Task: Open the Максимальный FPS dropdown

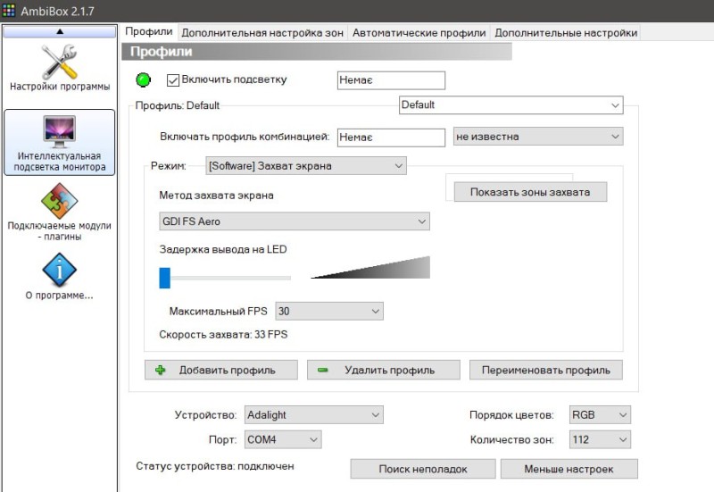Action: (x=328, y=311)
